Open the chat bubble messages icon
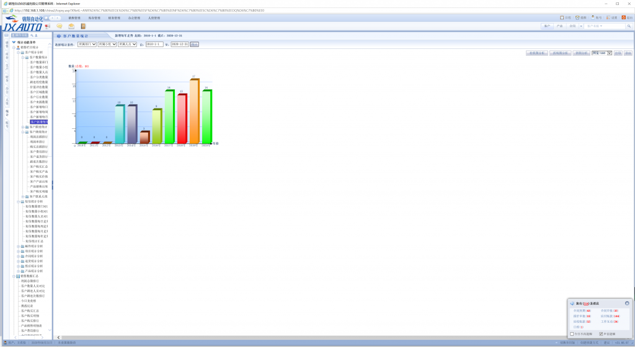The height and width of the screenshot is (347, 635). [x=60, y=26]
